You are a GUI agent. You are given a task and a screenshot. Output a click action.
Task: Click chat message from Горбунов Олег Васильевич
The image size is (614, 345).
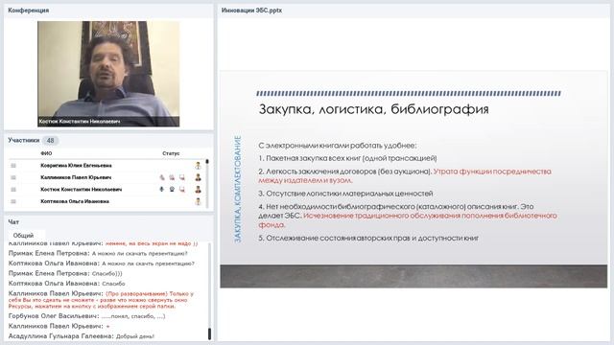tap(86, 316)
